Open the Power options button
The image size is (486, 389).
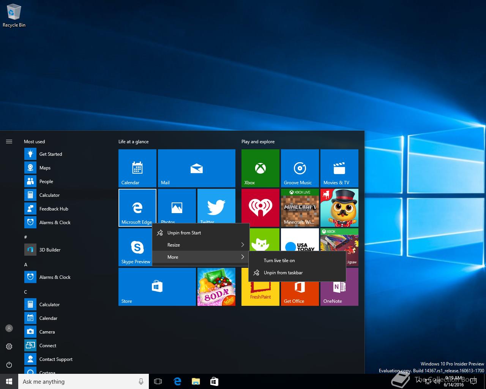coord(9,365)
